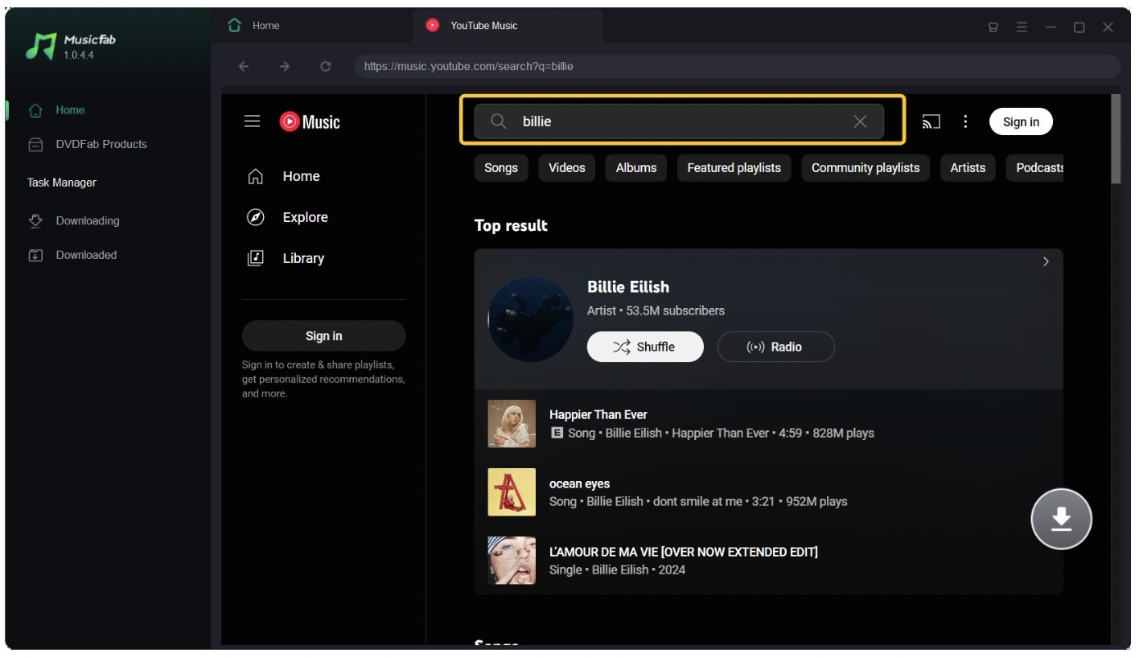The image size is (1139, 658).
Task: Click Sign in button in sidebar
Action: click(323, 336)
